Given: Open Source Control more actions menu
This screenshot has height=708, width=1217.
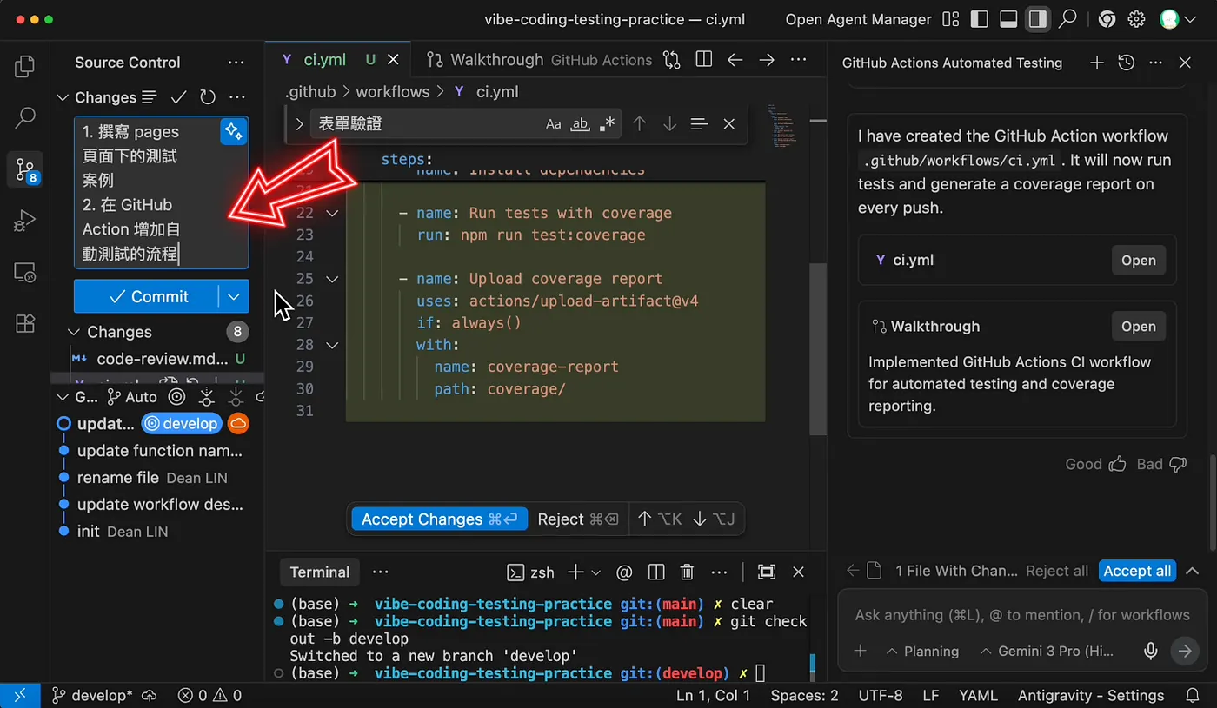Looking at the screenshot, I should [236, 63].
